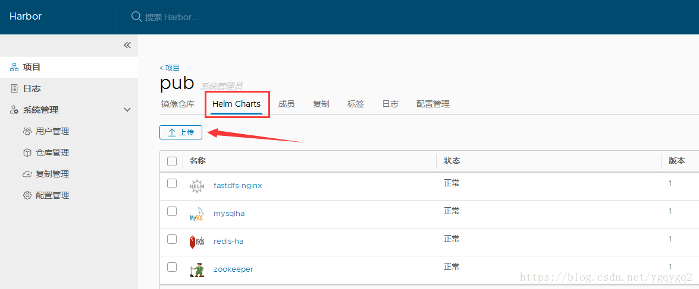Click the pub project title
This screenshot has height=289, width=699.
click(177, 84)
